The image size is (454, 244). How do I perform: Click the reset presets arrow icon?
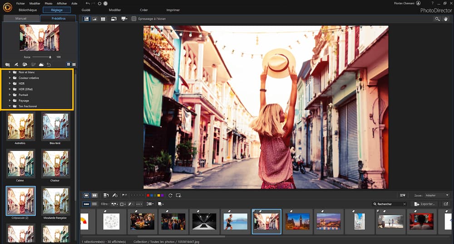coord(49,64)
